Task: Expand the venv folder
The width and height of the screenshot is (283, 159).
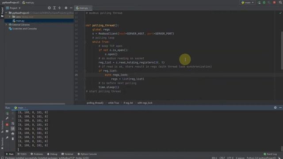Action: [x=10, y=17]
